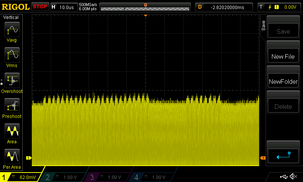Image resolution: width=303 pixels, height=182 pixels.
Task: Click the Vertical measurement category label
Action: tap(11, 17)
